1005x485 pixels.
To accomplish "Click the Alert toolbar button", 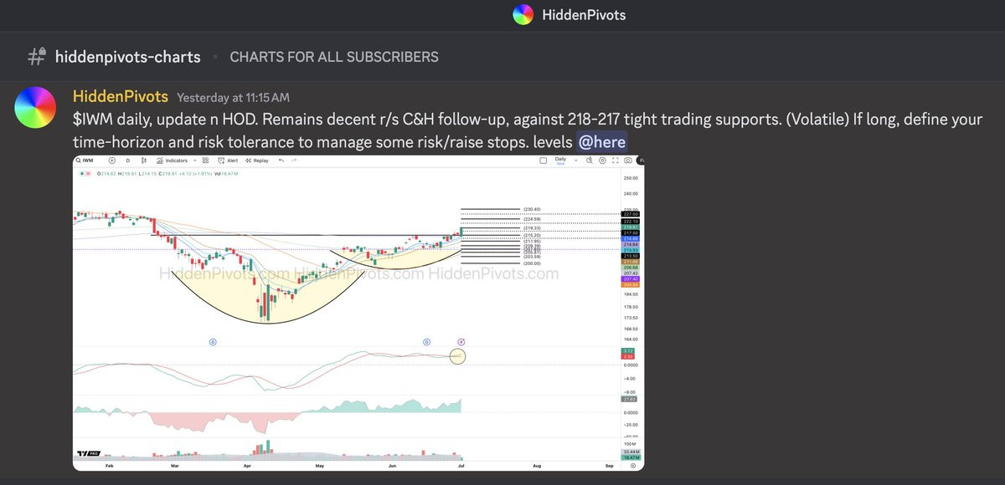I will tap(228, 161).
